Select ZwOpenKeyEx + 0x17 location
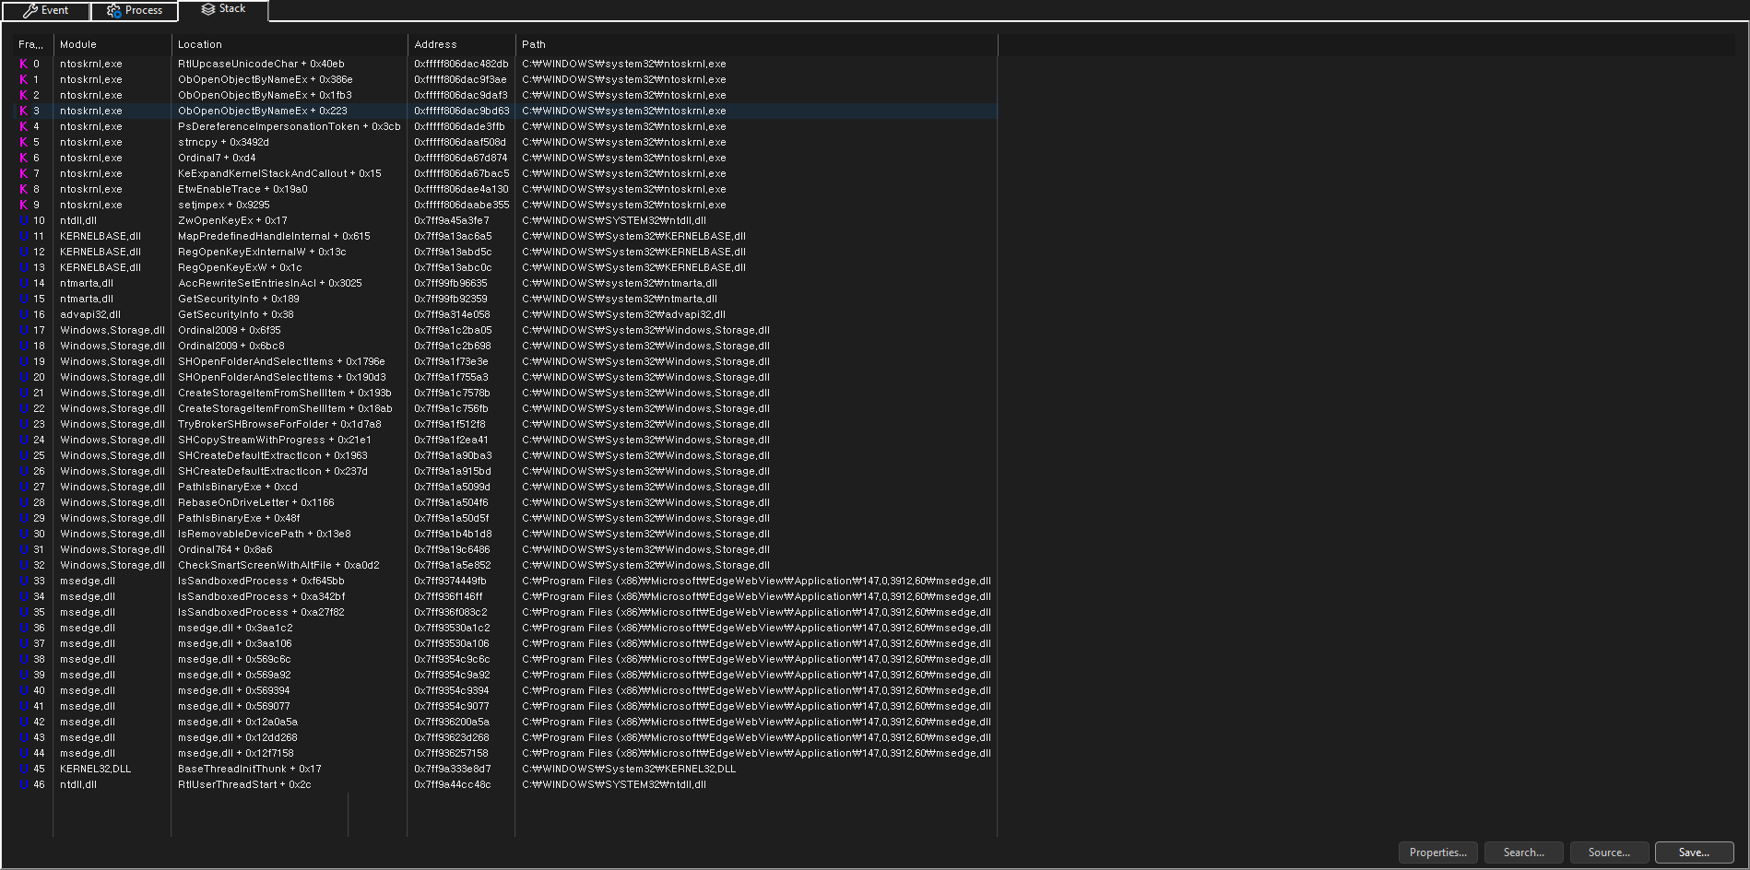This screenshot has width=1750, height=870. point(232,220)
